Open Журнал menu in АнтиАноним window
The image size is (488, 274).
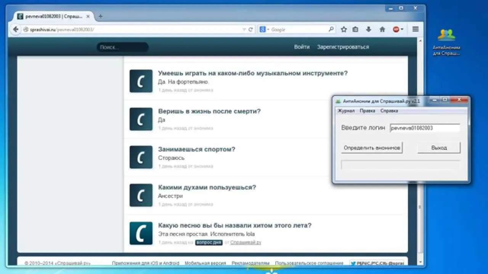[346, 111]
